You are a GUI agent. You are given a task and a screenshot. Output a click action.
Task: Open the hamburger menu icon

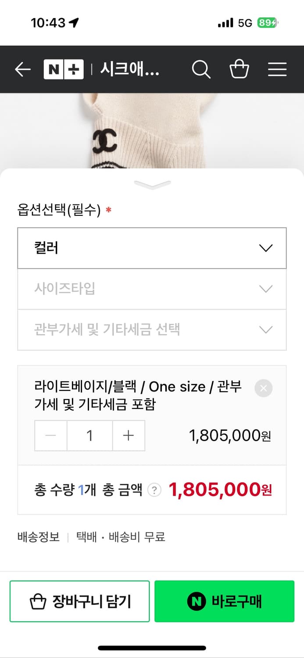tap(277, 69)
